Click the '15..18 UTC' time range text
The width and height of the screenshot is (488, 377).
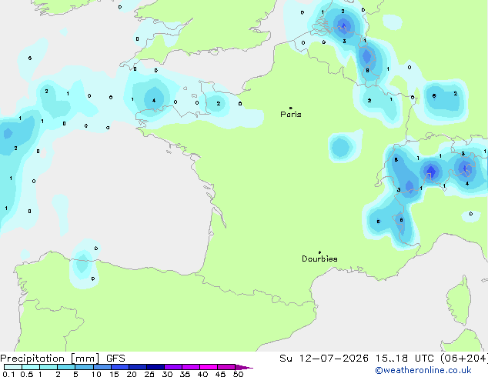405,359
